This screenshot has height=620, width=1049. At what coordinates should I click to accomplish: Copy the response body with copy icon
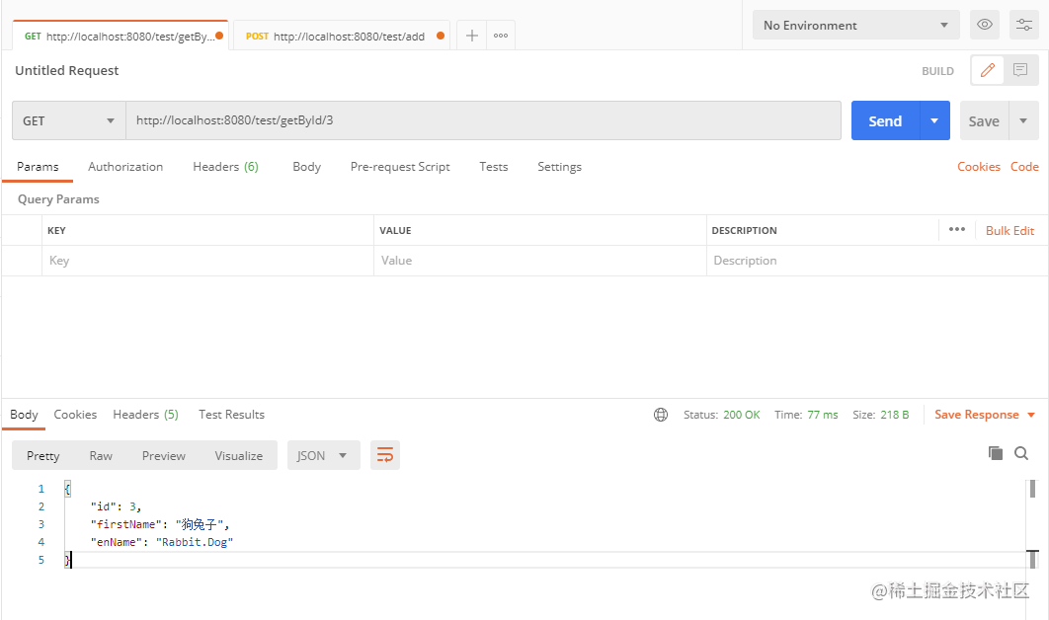point(996,453)
